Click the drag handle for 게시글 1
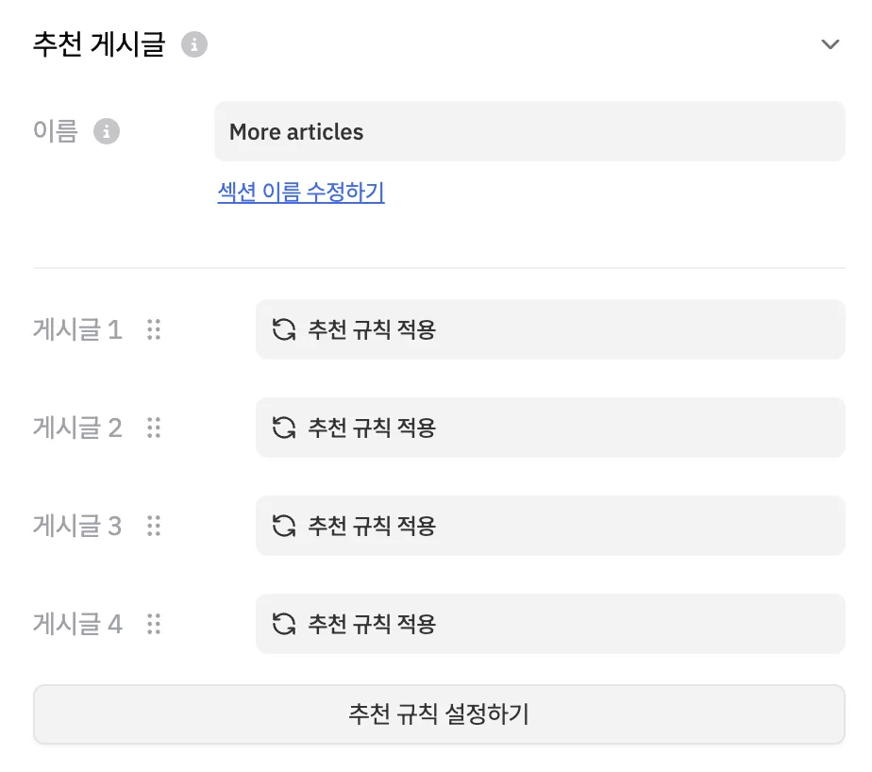This screenshot has height=772, width=872. coord(154,329)
